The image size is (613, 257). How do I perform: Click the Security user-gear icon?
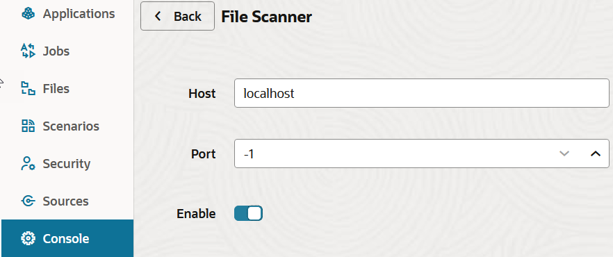click(x=28, y=164)
